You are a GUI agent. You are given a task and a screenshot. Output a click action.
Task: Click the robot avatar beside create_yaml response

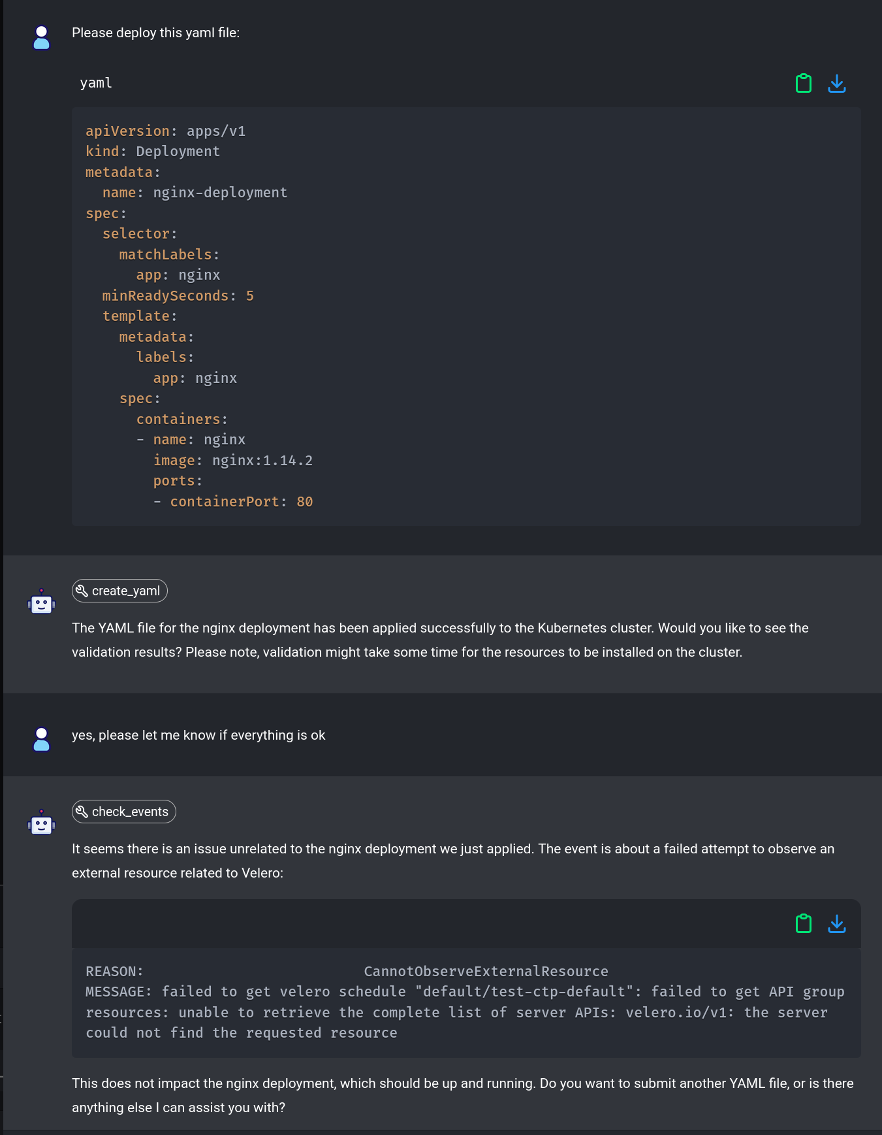click(41, 603)
